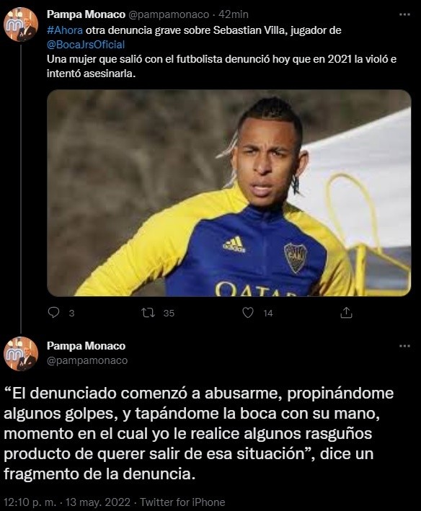Open more options dots on first tweet
Viewport: 421px width, 511px height.
(x=404, y=14)
